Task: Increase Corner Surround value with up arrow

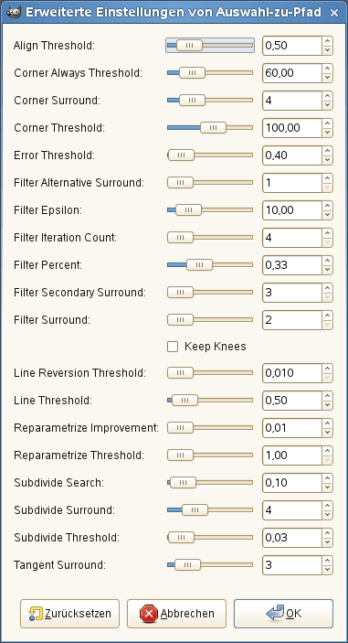Action: click(x=327, y=96)
